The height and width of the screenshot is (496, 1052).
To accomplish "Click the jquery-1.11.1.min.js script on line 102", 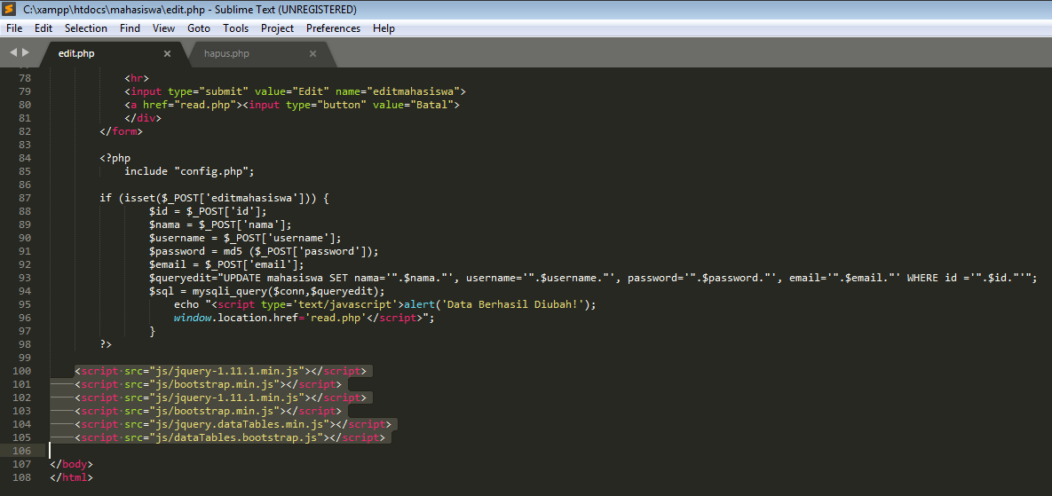I will click(221, 398).
